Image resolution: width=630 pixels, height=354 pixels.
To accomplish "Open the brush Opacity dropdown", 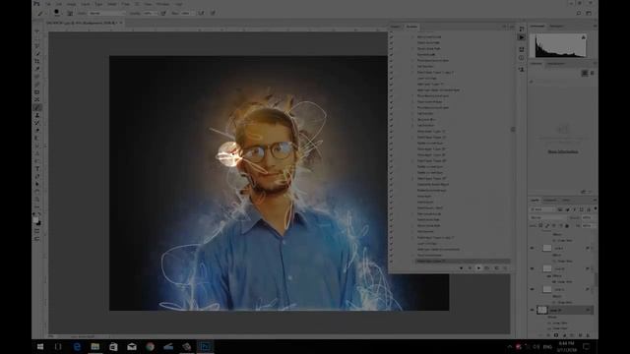I will (151, 13).
